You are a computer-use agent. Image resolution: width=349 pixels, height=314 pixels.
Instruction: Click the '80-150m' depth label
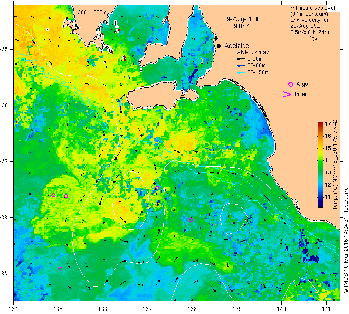(258, 72)
